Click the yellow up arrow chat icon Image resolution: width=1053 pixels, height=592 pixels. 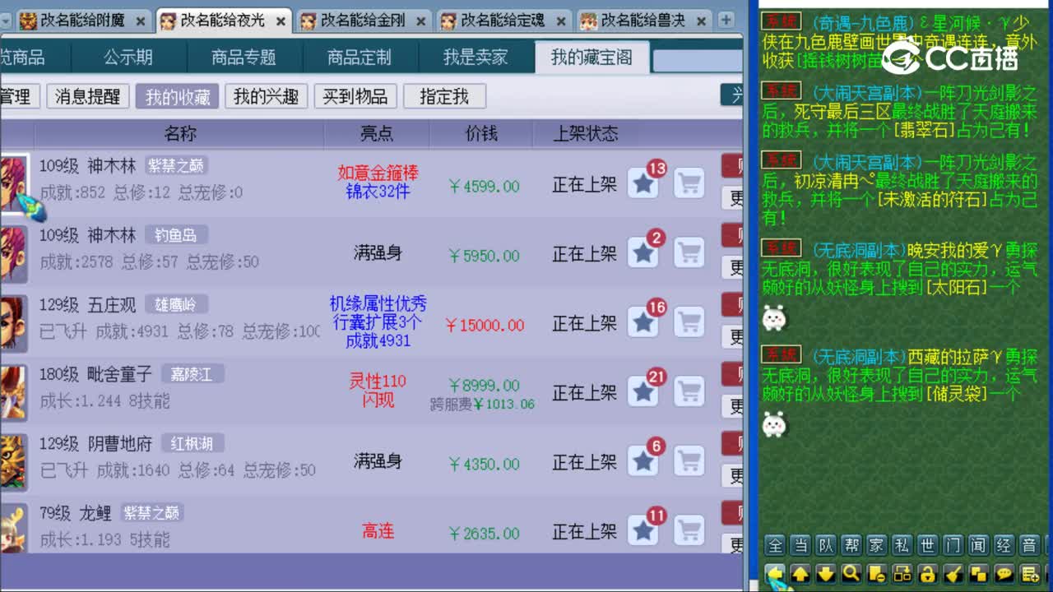[800, 574]
